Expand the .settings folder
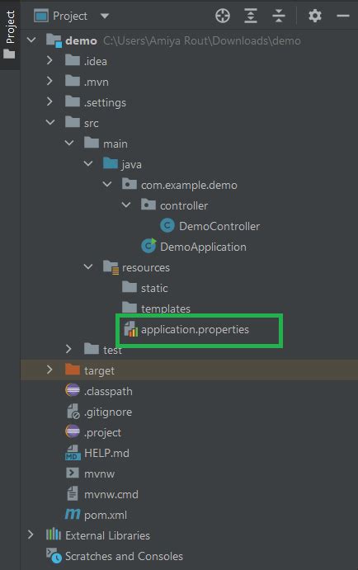 coord(49,101)
